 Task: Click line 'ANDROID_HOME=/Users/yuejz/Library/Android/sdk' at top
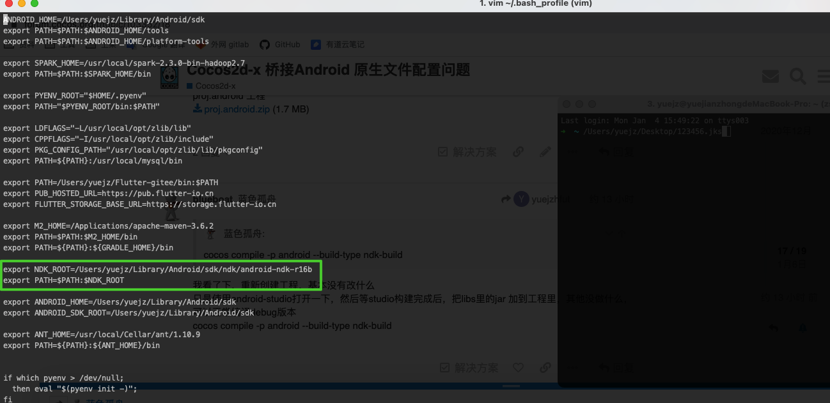click(104, 19)
